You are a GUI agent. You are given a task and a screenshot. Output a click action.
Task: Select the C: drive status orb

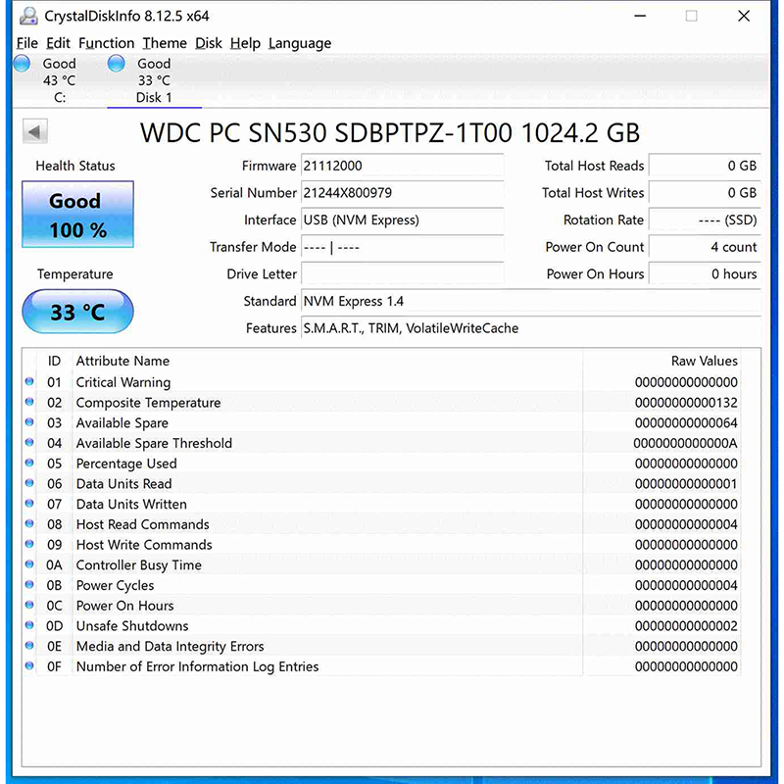22,64
